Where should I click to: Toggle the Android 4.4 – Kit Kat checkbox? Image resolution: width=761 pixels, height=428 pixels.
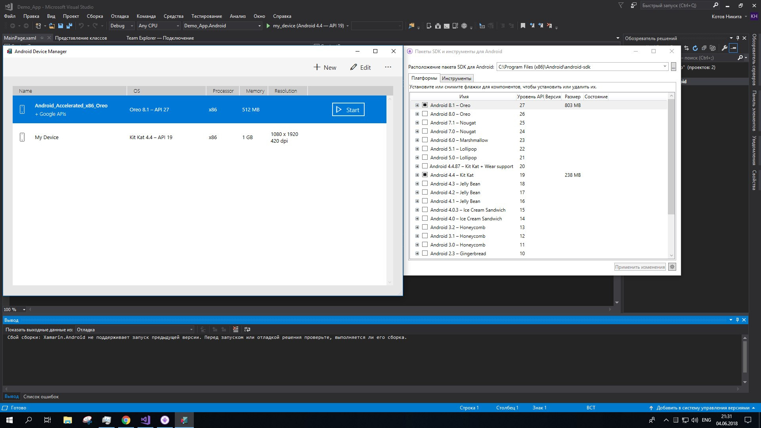425,175
